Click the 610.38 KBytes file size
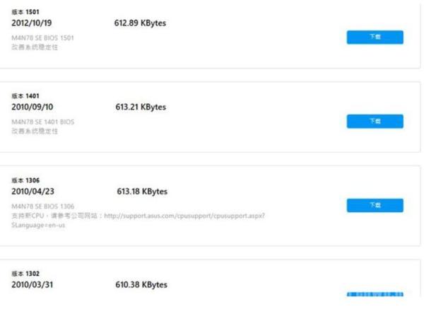The height and width of the screenshot is (314, 424). pyautogui.click(x=141, y=285)
